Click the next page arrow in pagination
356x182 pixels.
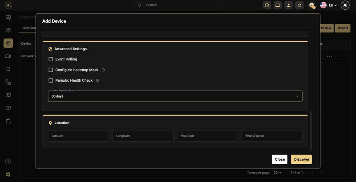321,173
